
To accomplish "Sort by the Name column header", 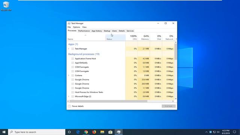I will (86, 37).
